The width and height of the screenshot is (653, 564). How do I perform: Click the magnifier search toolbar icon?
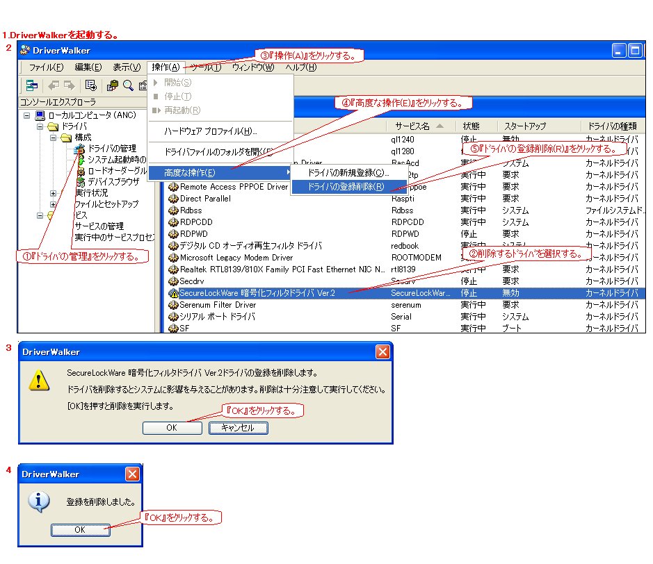tap(128, 85)
